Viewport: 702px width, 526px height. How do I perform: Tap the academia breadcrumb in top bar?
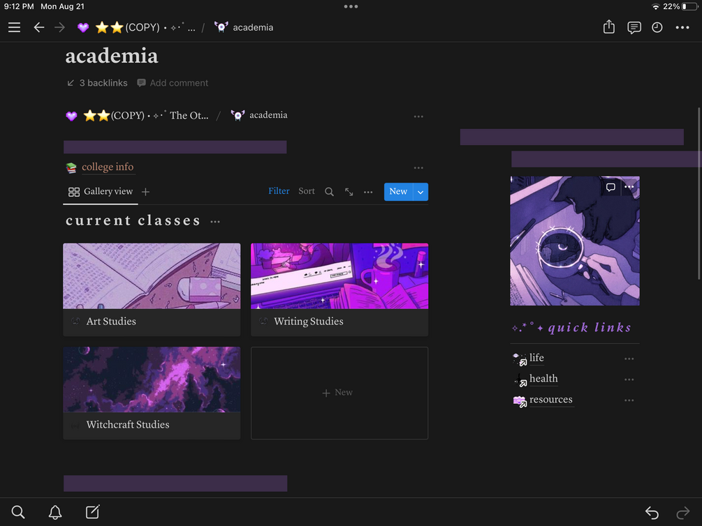tap(244, 27)
